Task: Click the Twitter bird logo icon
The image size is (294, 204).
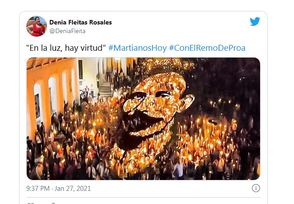Action: pyautogui.click(x=255, y=21)
